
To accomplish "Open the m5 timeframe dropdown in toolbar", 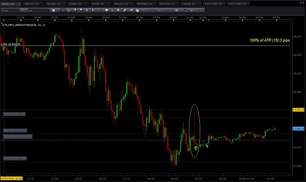I will click(x=39, y=10).
